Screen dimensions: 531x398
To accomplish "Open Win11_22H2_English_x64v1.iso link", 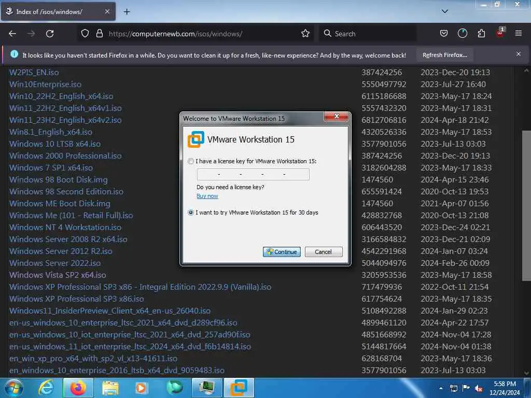I will click(65, 108).
